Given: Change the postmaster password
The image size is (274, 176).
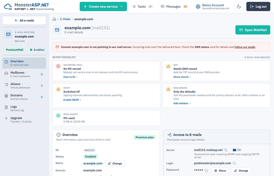Looking at the screenshot, I should [x=241, y=171].
